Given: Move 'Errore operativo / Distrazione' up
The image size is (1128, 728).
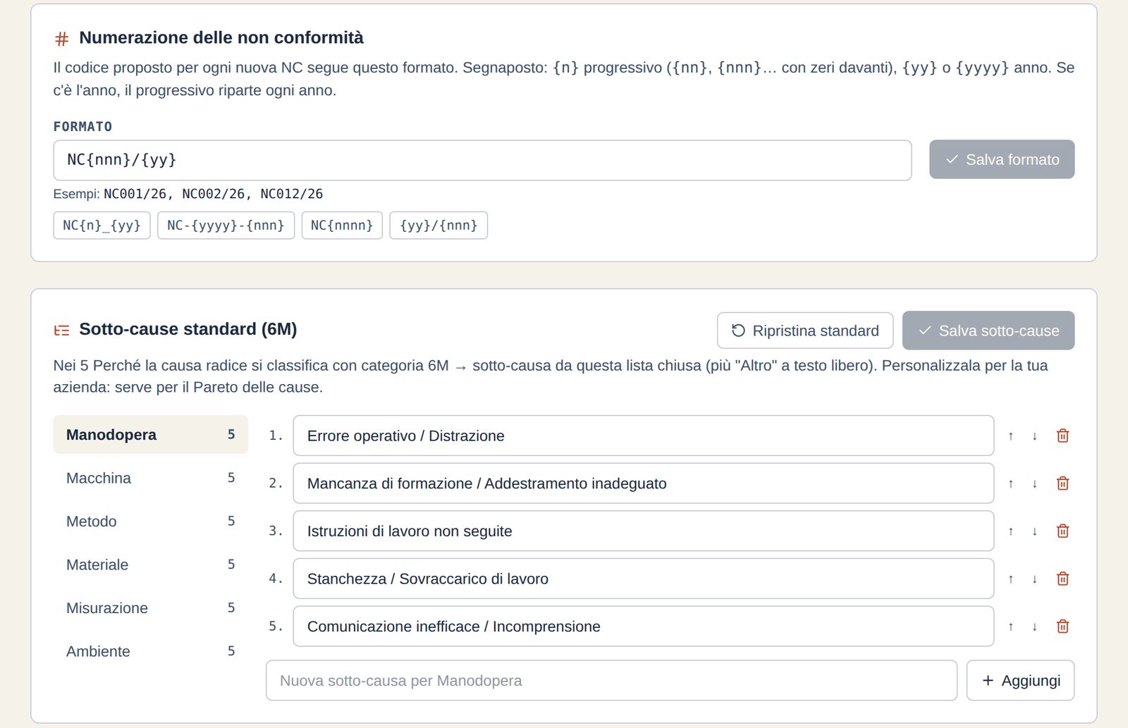Looking at the screenshot, I should [x=1011, y=436].
